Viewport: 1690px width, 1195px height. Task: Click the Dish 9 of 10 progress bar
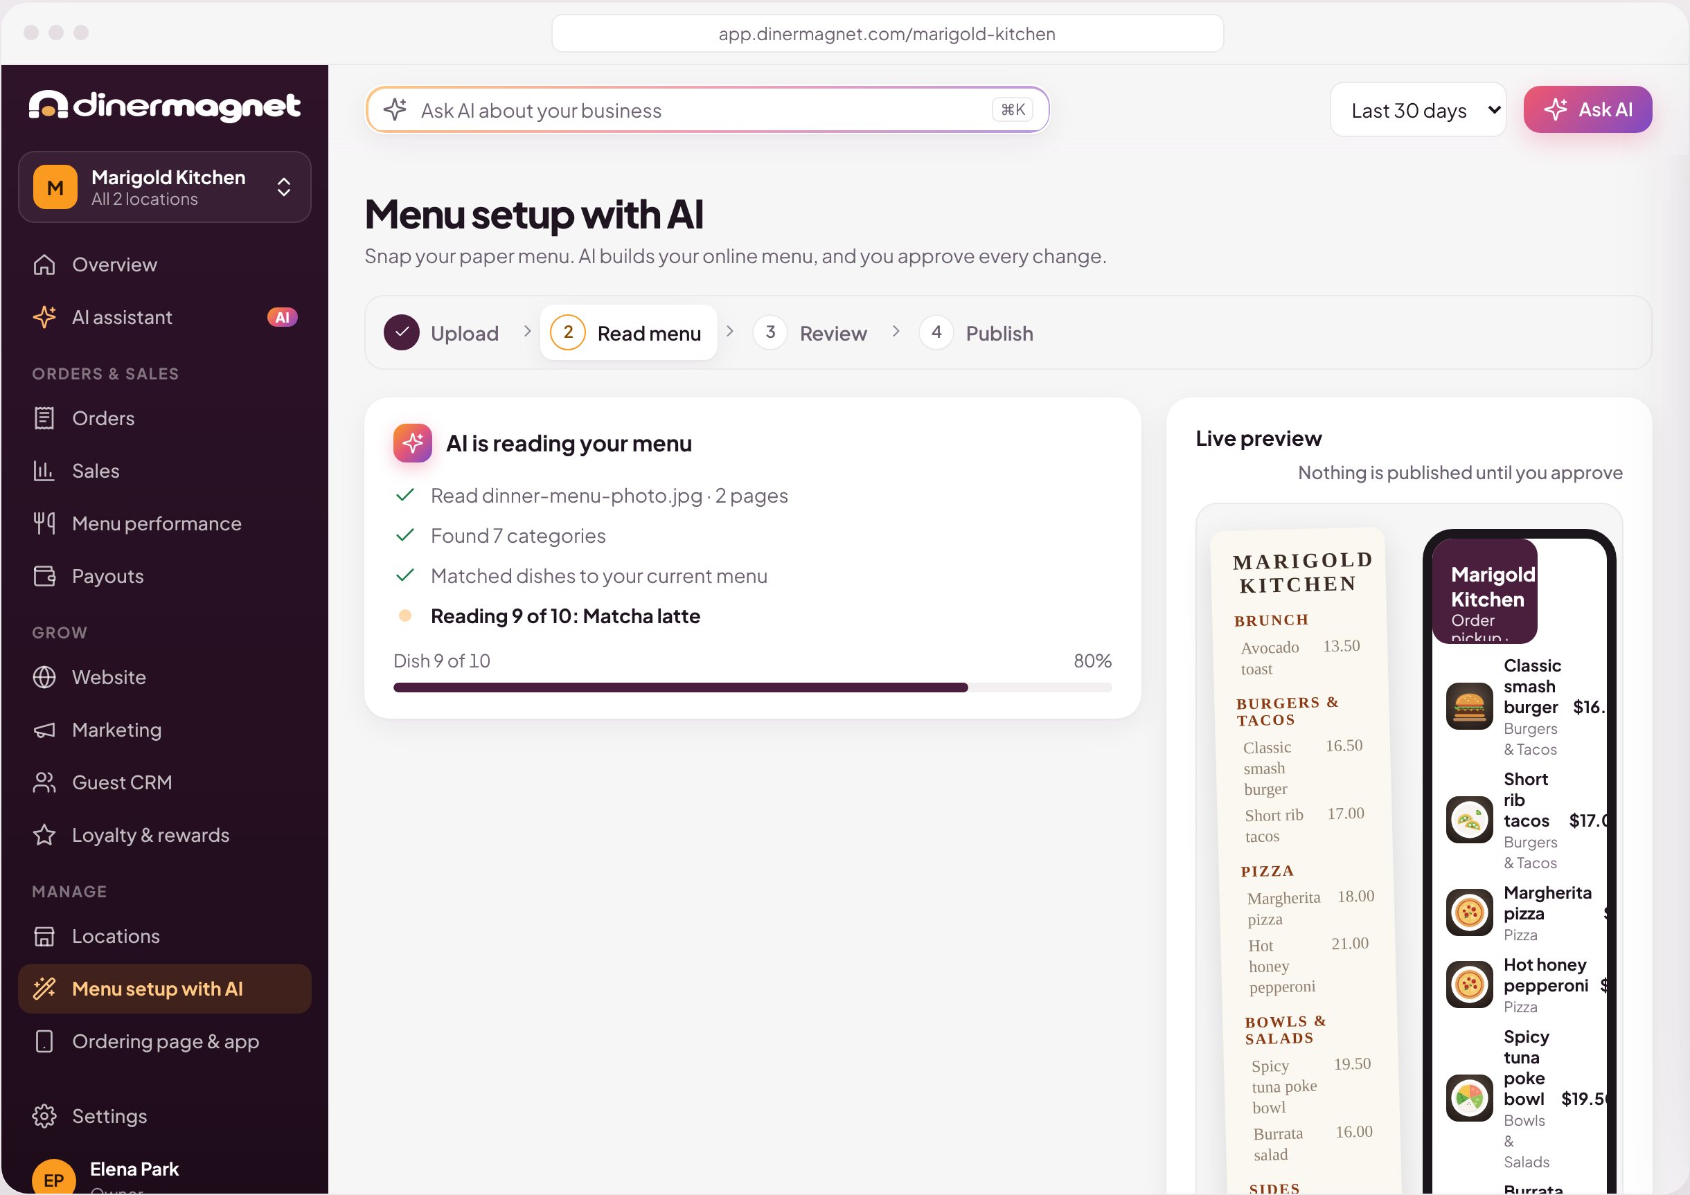click(752, 688)
